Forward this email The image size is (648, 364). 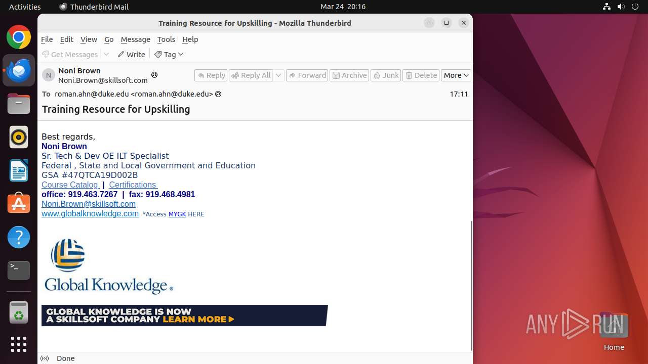(x=307, y=75)
